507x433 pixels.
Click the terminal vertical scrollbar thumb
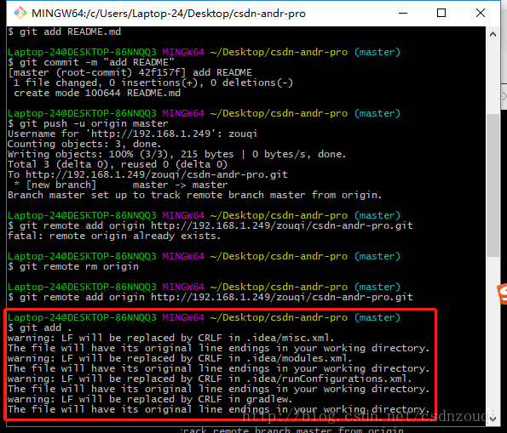click(493, 185)
